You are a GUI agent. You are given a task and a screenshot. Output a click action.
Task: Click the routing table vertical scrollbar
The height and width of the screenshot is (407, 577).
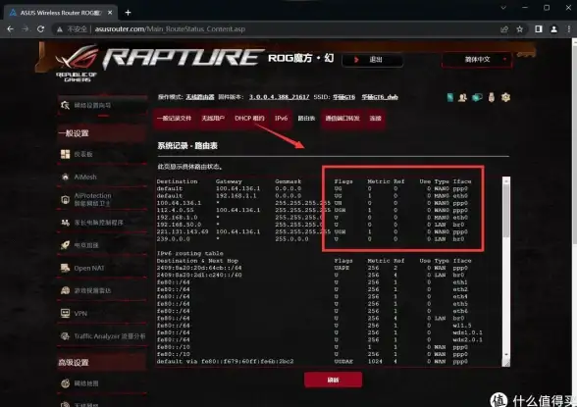click(506, 272)
